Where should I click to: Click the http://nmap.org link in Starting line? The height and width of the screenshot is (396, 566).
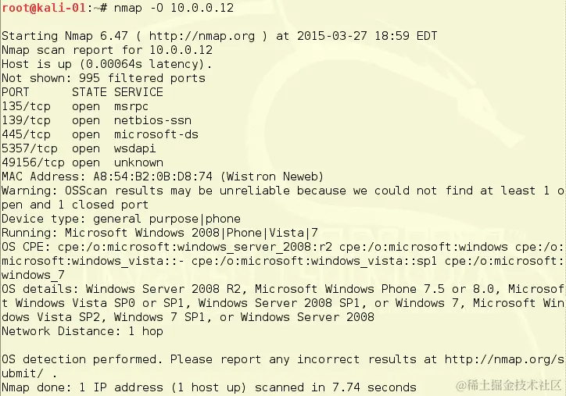click(202, 36)
